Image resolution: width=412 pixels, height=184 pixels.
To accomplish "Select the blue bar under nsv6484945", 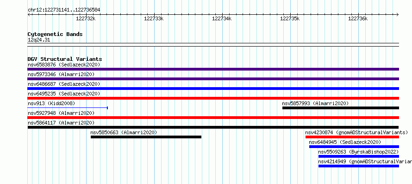I will 354,147.
